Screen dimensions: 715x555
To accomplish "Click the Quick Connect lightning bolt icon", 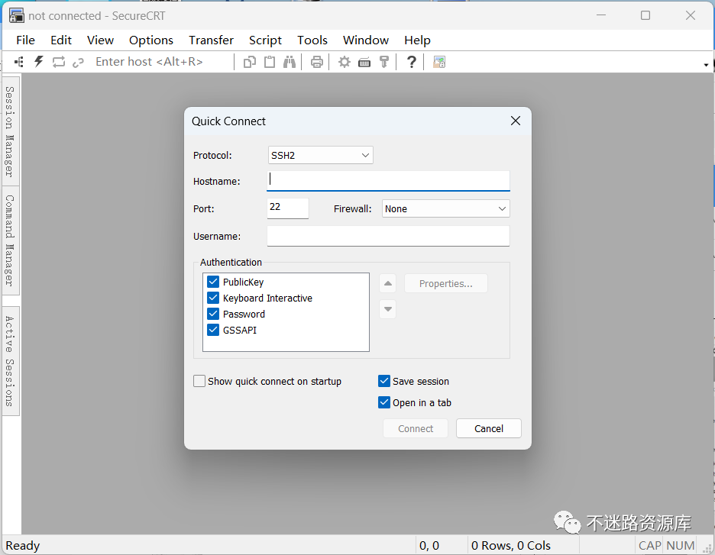I will pos(39,62).
